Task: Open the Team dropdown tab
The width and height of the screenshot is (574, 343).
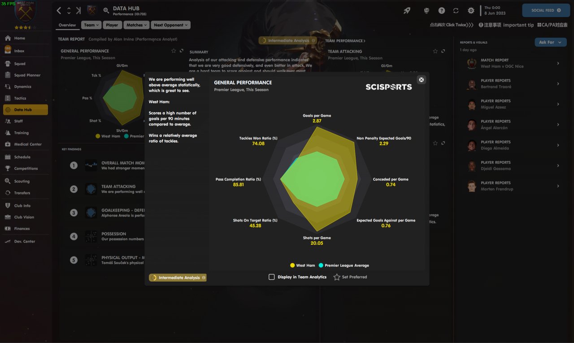Action: coord(91,25)
